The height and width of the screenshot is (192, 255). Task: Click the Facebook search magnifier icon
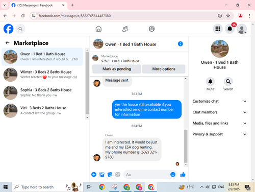click(20, 29)
